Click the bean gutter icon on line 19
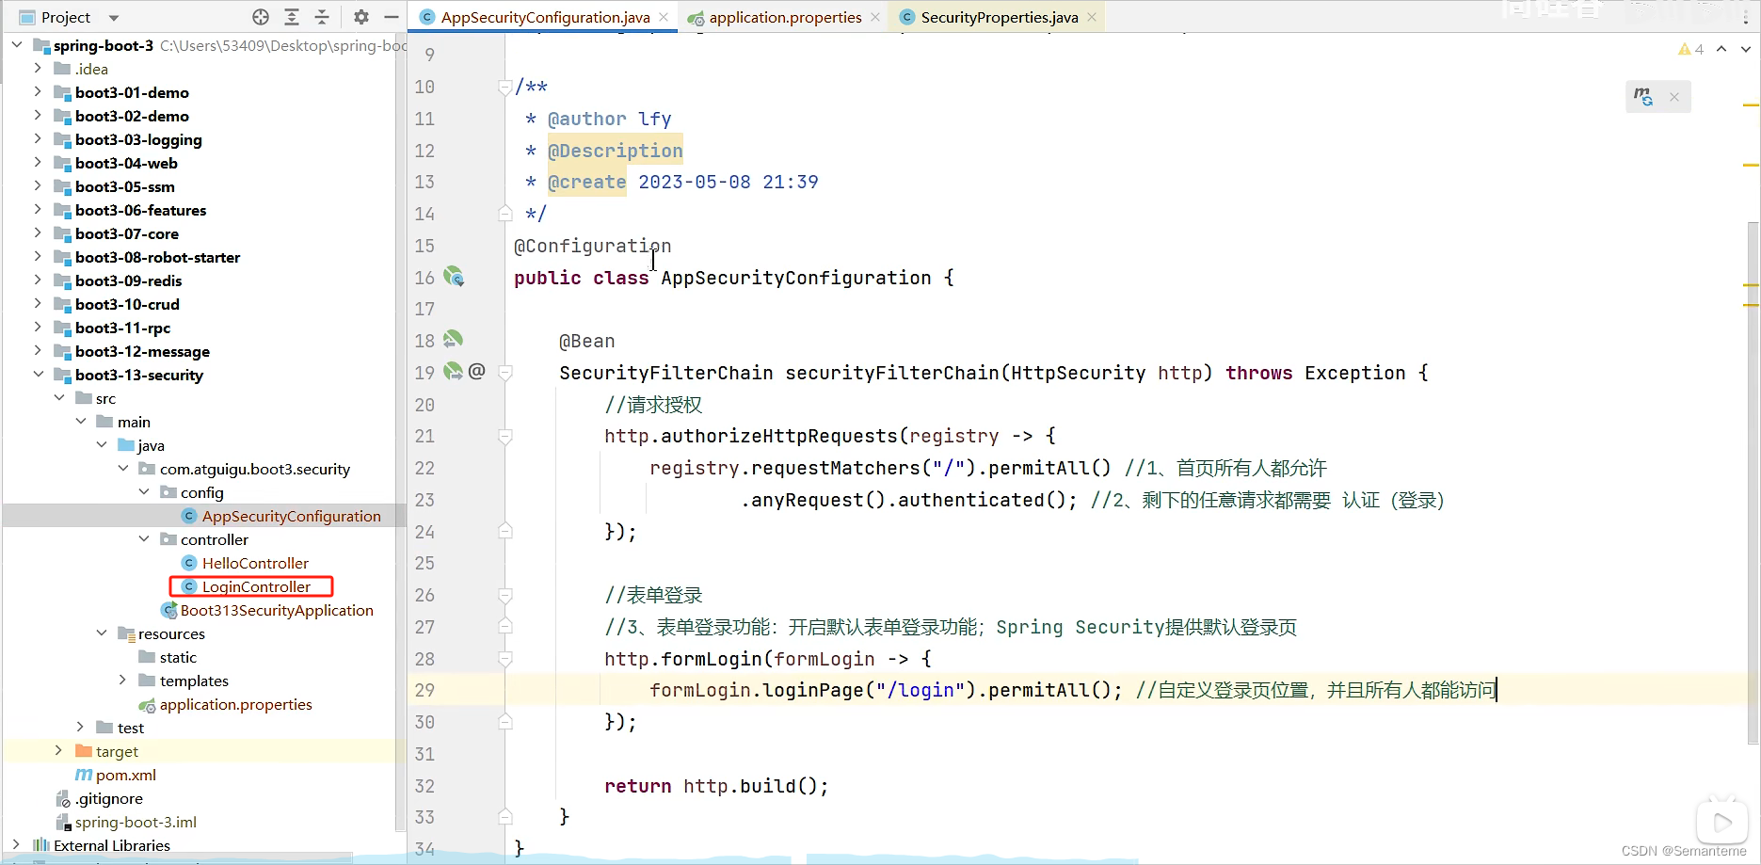This screenshot has width=1761, height=865. pyautogui.click(x=454, y=372)
